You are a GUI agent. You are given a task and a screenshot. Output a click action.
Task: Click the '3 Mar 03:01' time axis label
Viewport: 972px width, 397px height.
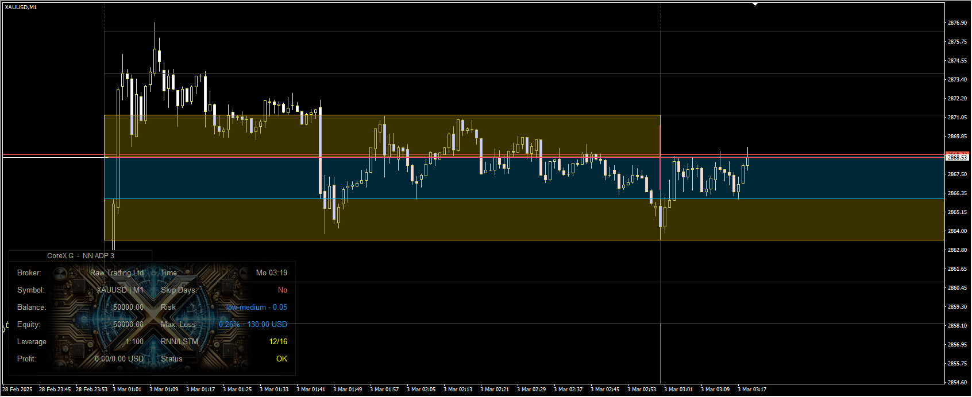pos(678,390)
